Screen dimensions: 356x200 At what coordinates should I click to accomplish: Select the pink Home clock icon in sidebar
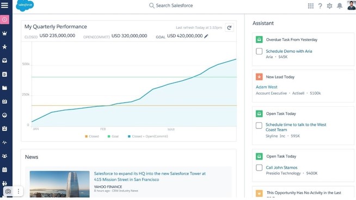(4, 20)
